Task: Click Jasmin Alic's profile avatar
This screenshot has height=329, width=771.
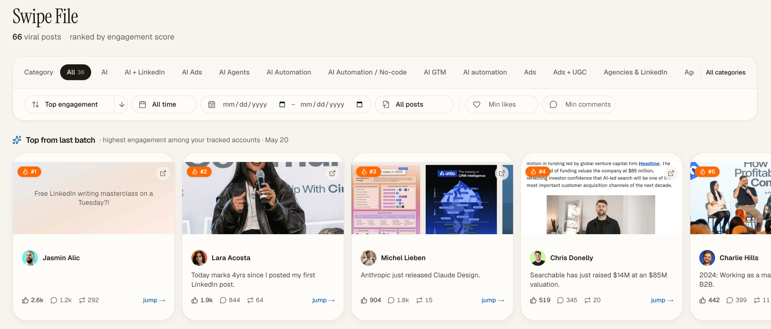Action: pyautogui.click(x=30, y=258)
